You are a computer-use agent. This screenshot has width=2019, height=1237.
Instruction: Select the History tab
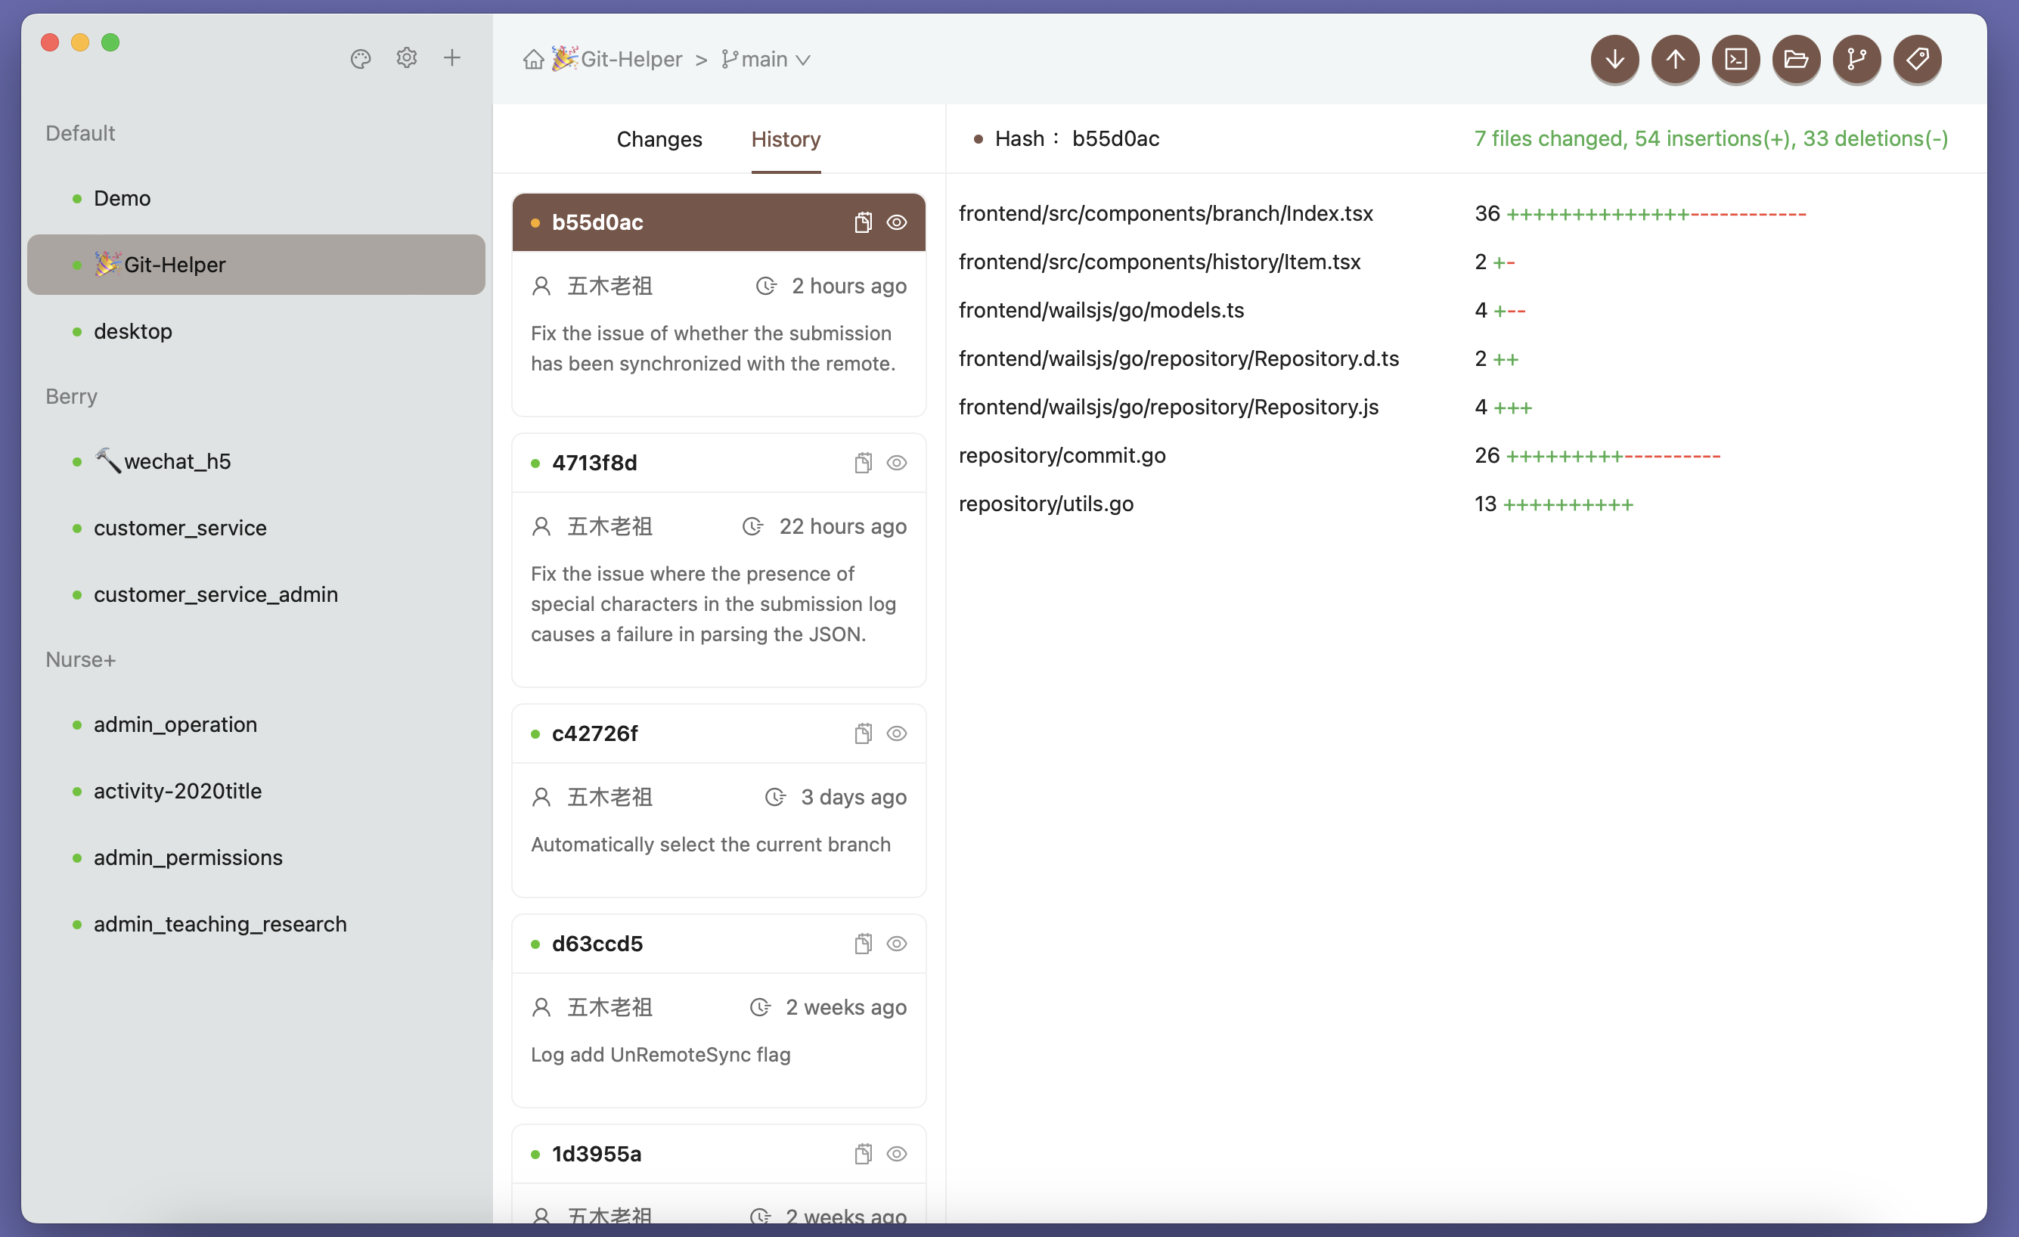[785, 139]
